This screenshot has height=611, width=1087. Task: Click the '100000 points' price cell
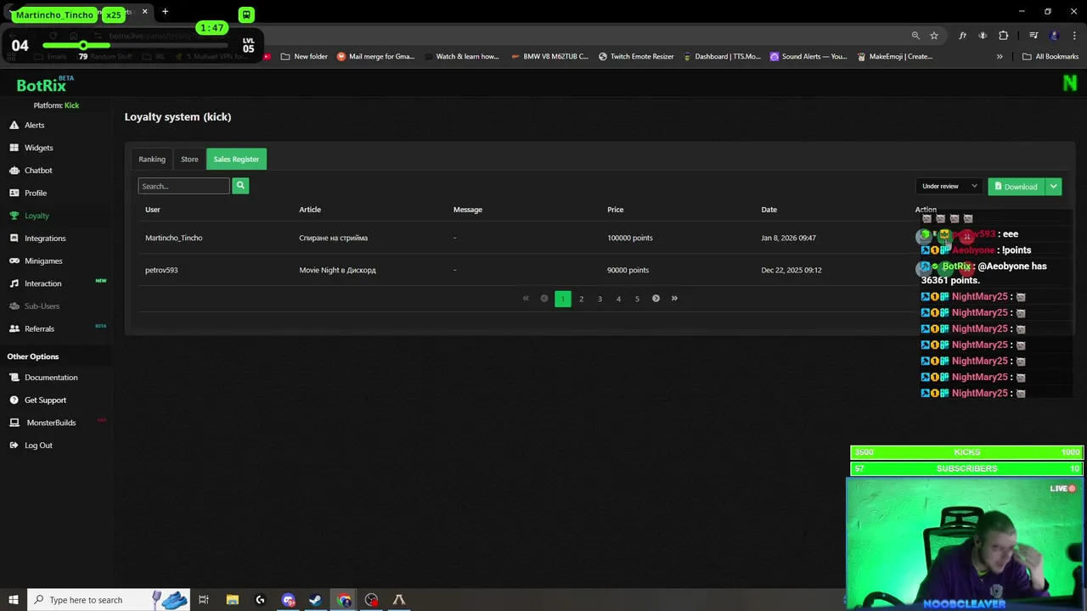click(629, 238)
